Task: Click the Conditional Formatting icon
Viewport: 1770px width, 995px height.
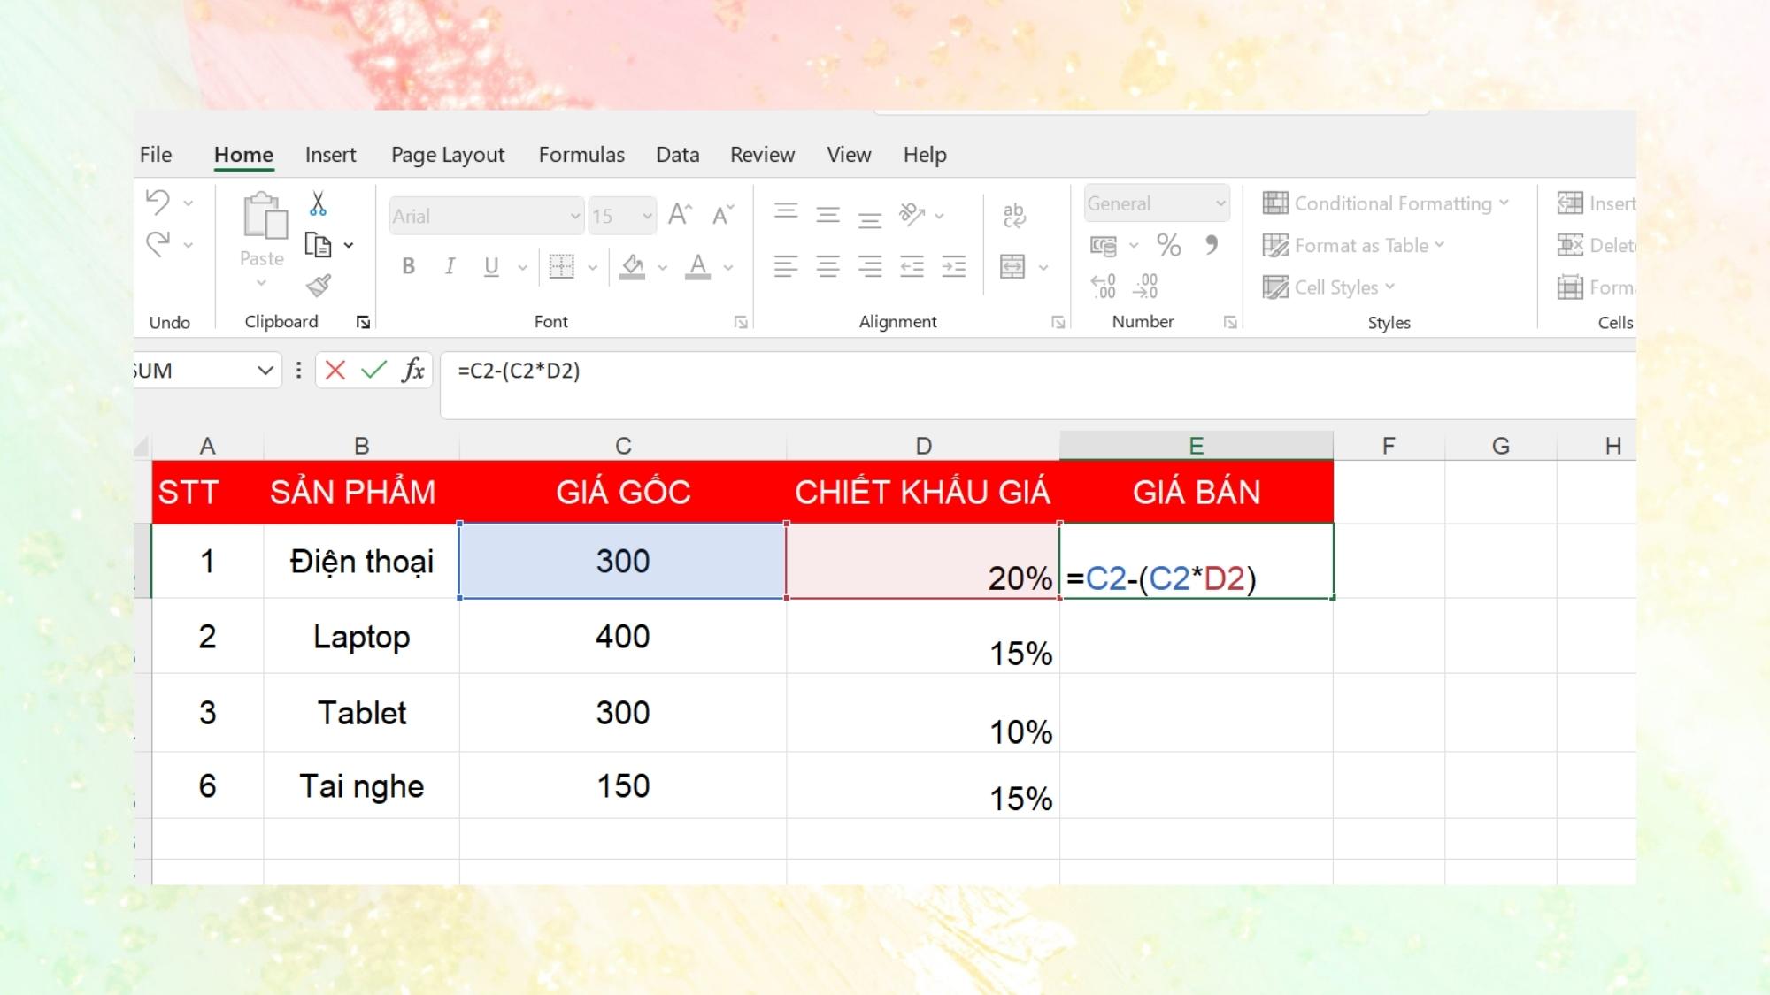Action: pos(1275,203)
